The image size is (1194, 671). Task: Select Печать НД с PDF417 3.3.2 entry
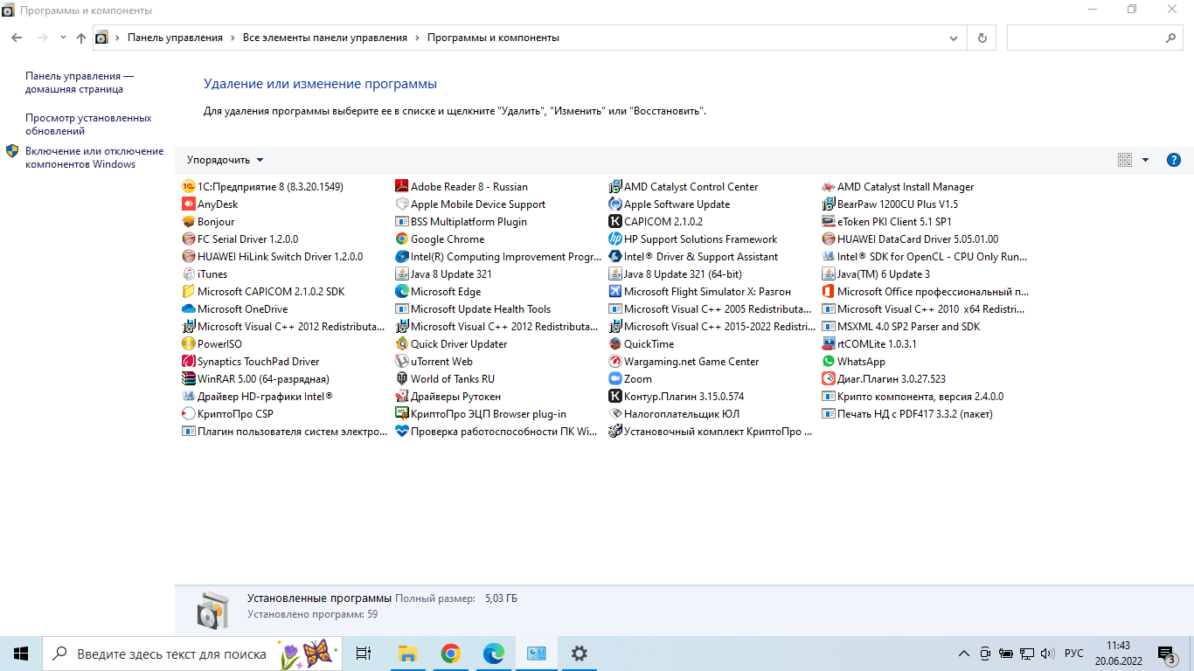[x=907, y=414]
